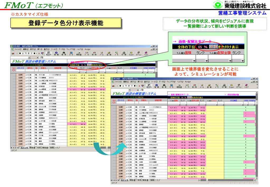Click 建物名 column header in front window
270x187 pixels.
tap(130, 100)
